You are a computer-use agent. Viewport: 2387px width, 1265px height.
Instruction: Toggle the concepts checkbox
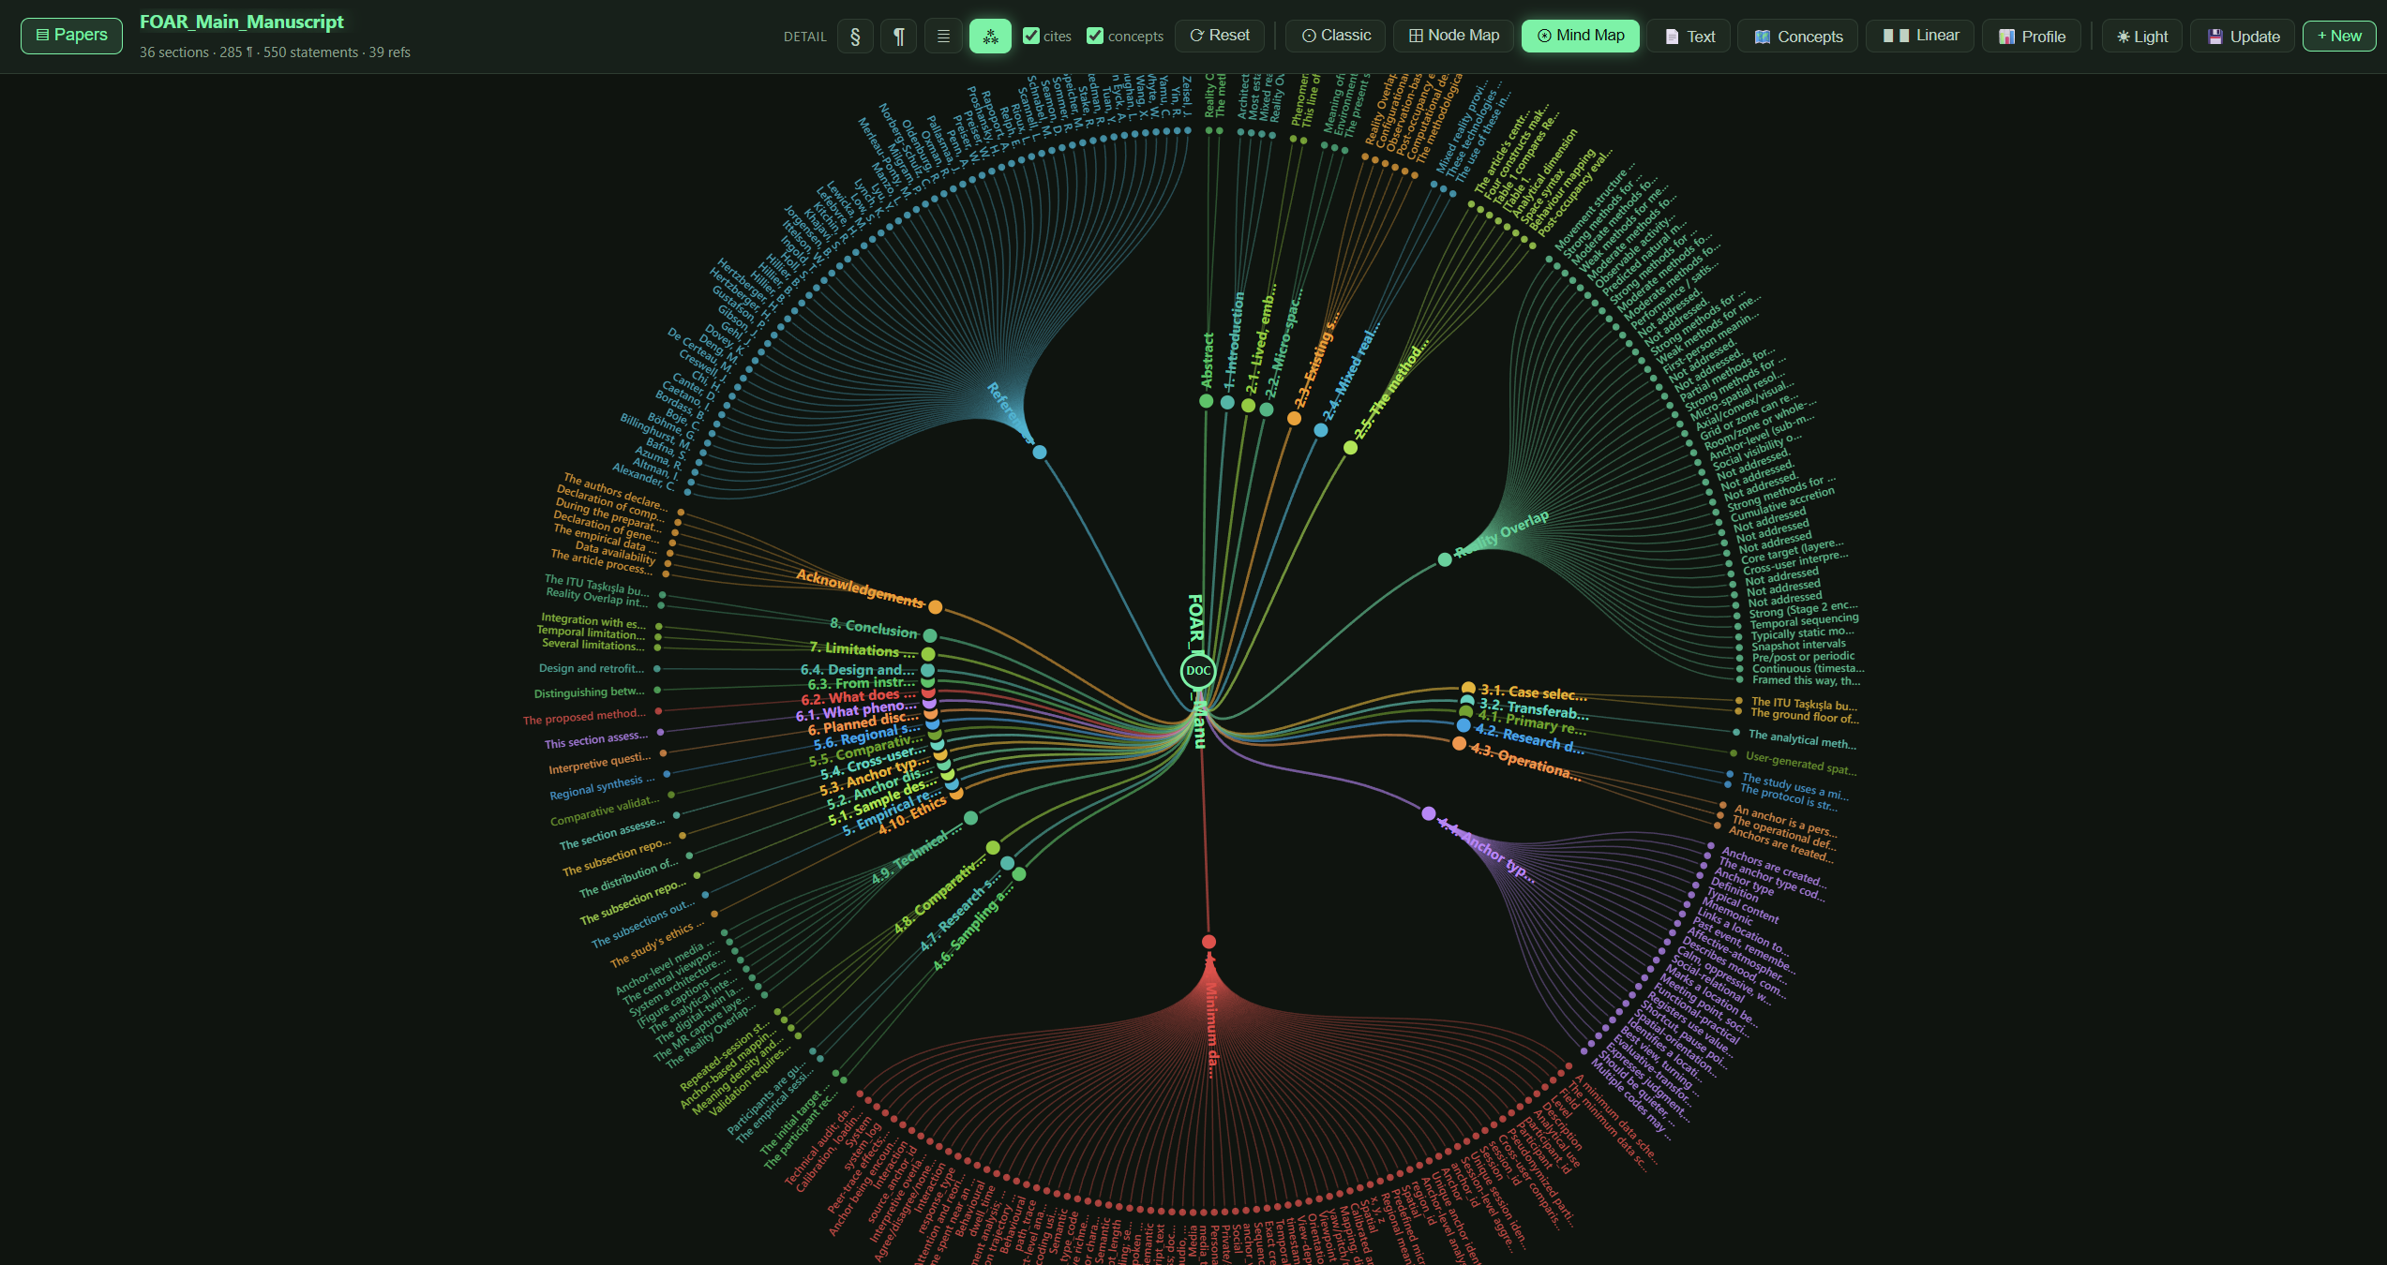pos(1095,36)
